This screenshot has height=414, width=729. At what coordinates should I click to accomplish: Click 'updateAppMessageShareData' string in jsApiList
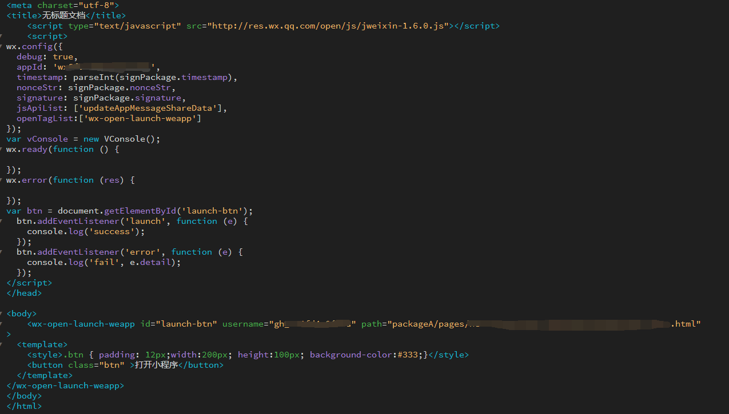click(150, 108)
